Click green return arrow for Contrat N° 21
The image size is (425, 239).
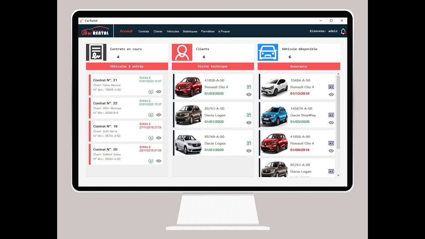[x=151, y=92]
